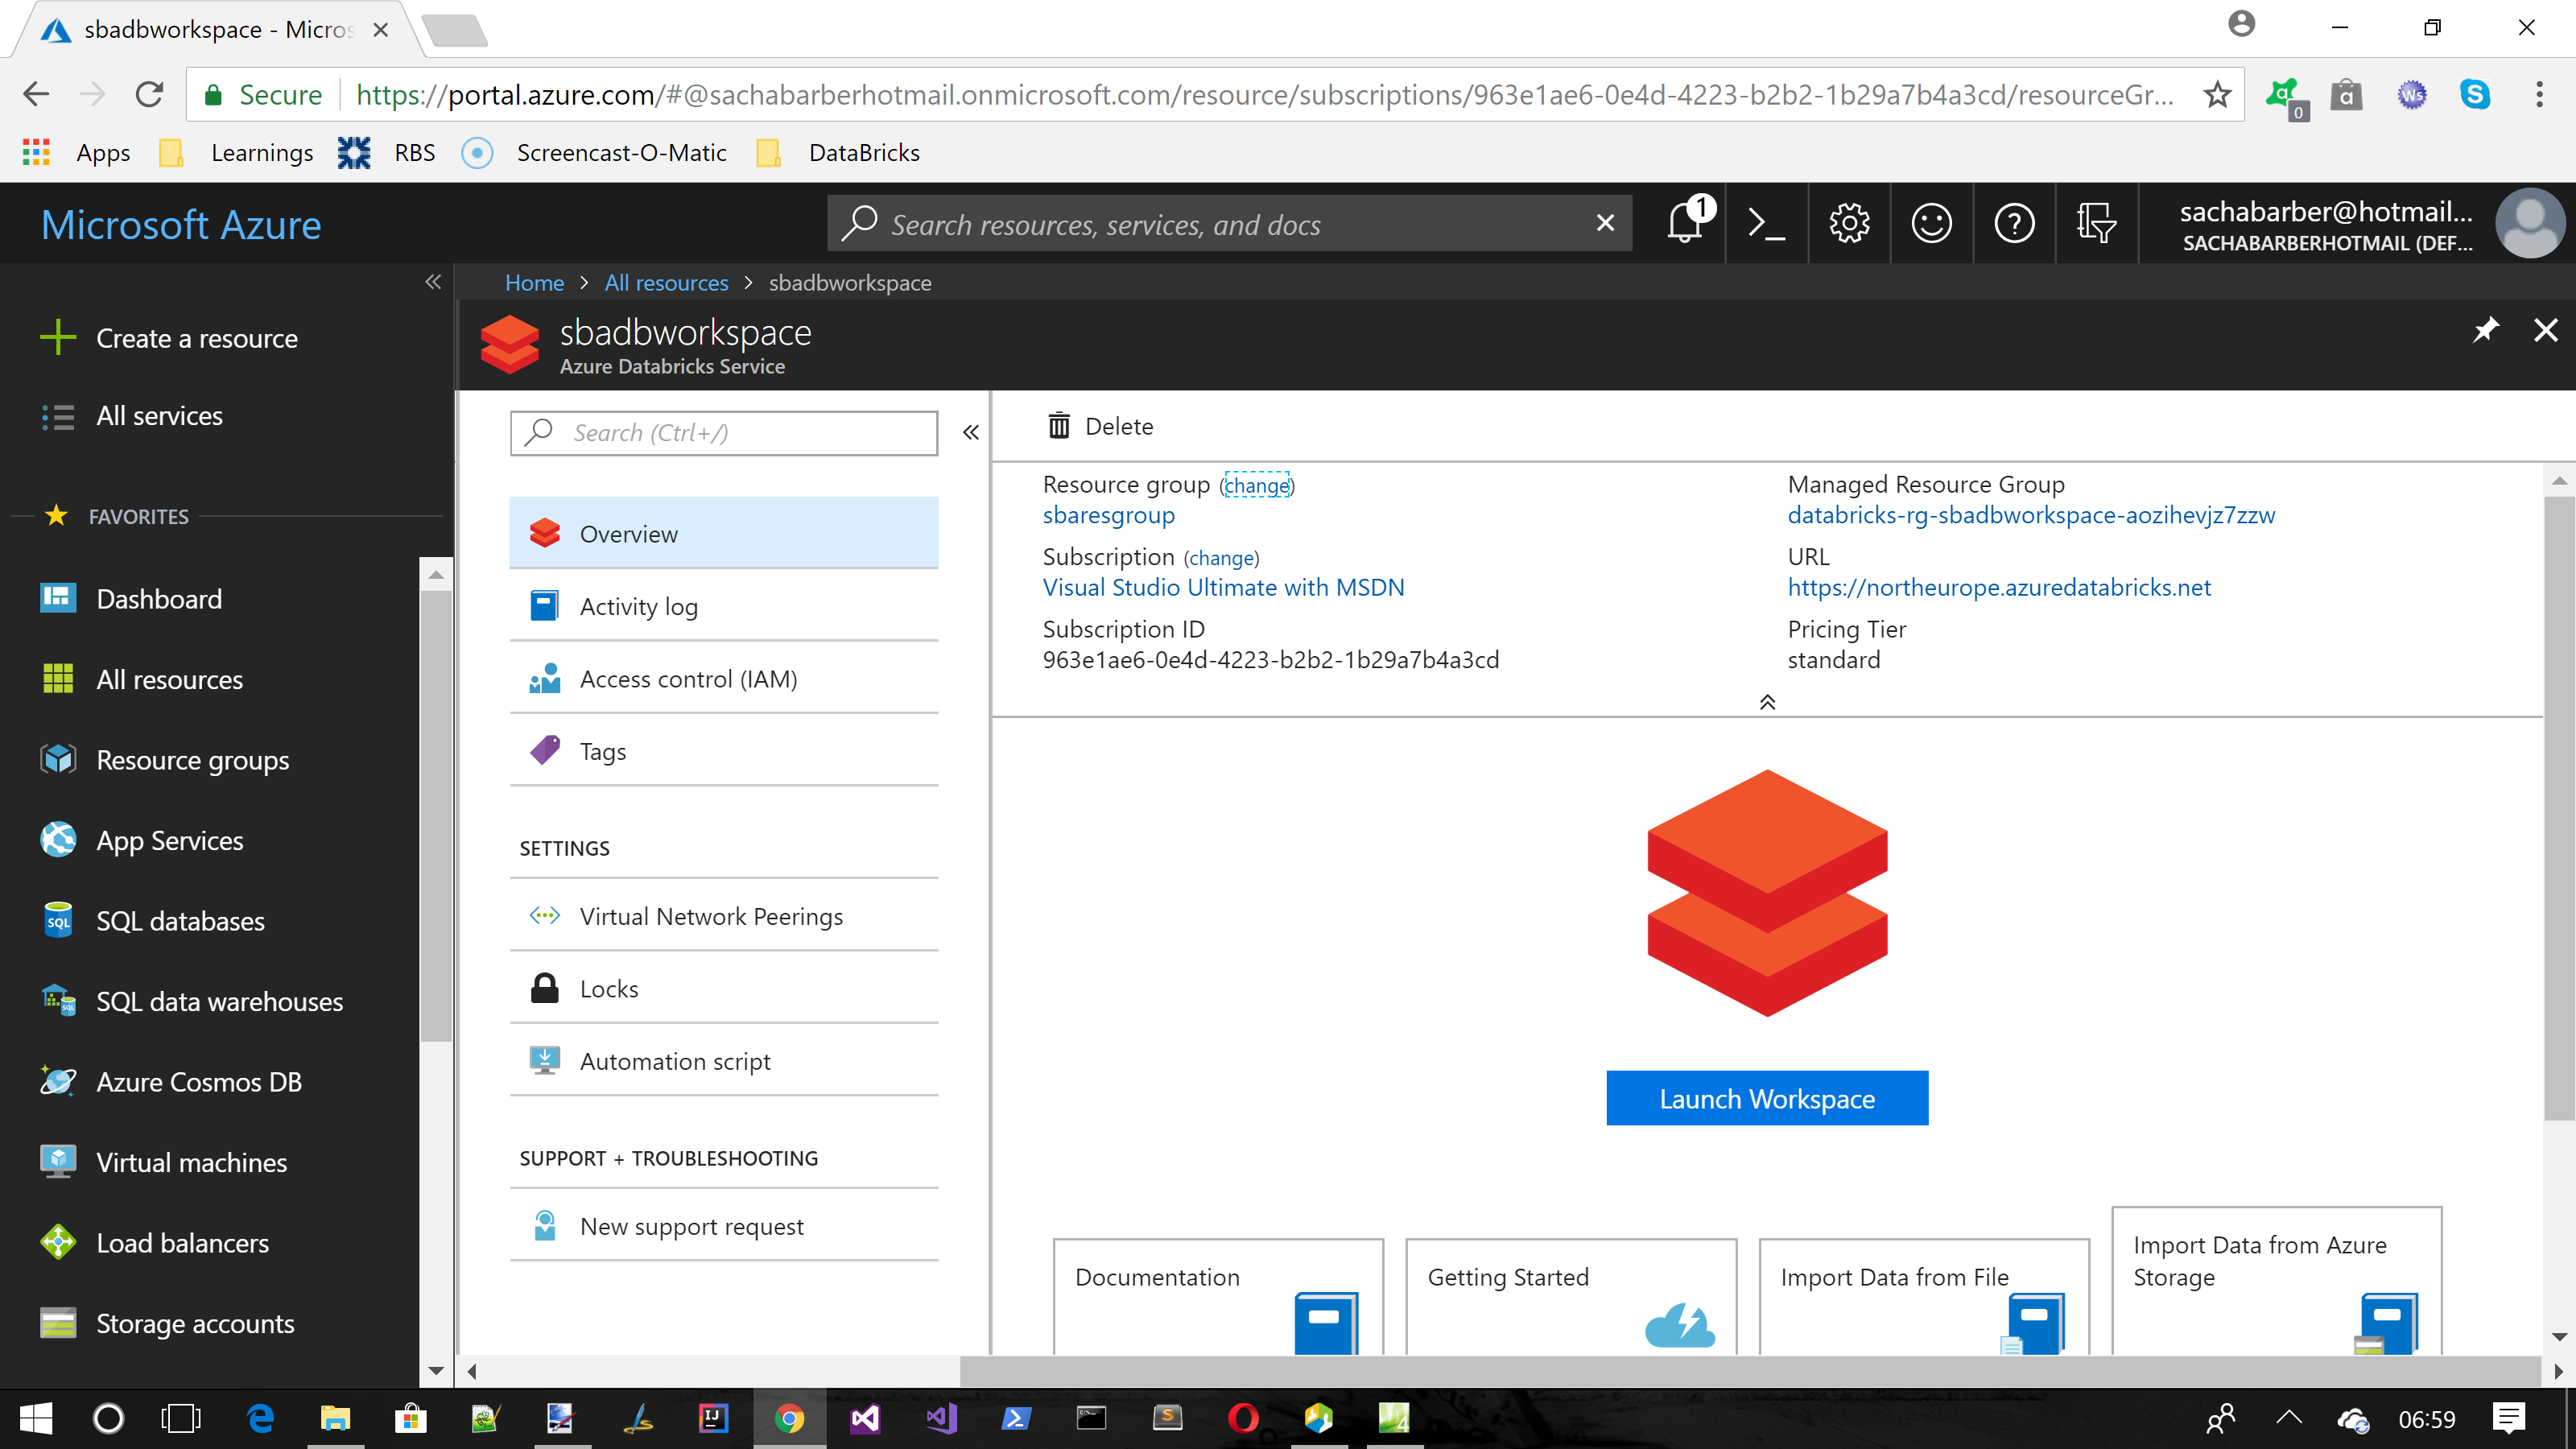Focus the resource menu Search (Ctrl+/) box
The image size is (2576, 1449).
(x=724, y=432)
